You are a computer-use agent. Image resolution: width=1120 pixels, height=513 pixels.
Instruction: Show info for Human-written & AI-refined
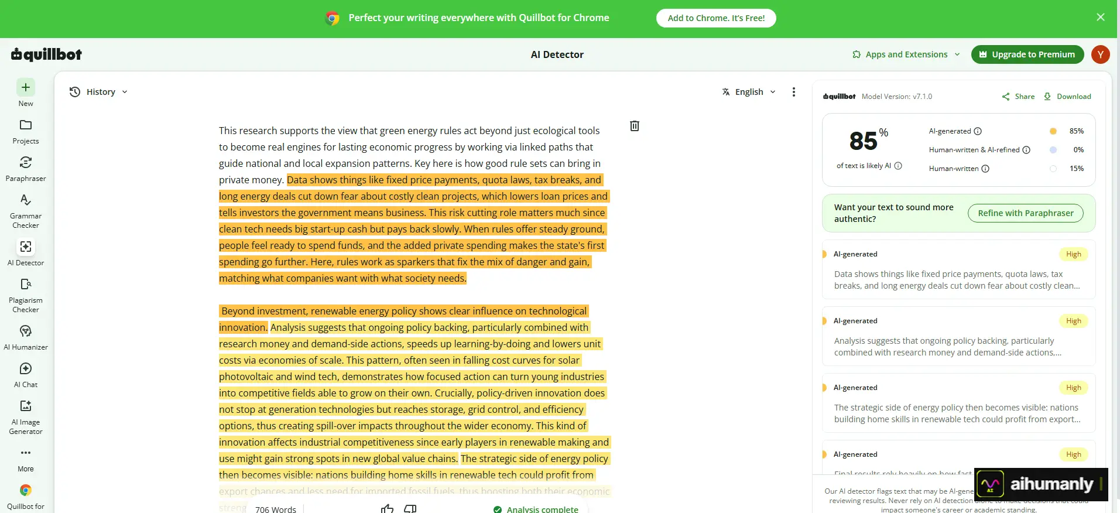coord(1026,150)
